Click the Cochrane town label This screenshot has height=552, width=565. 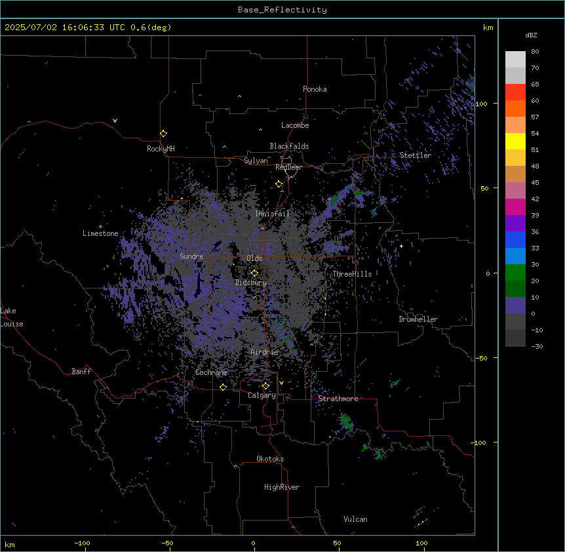pos(211,372)
